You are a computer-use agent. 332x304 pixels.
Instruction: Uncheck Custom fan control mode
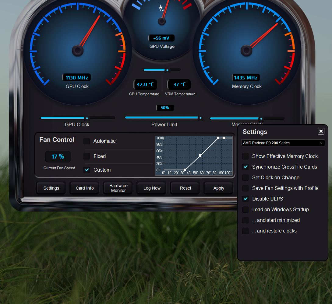point(87,170)
